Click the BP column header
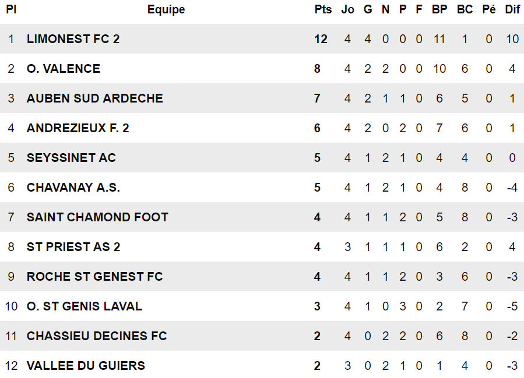The width and height of the screenshot is (524, 378). (x=439, y=9)
